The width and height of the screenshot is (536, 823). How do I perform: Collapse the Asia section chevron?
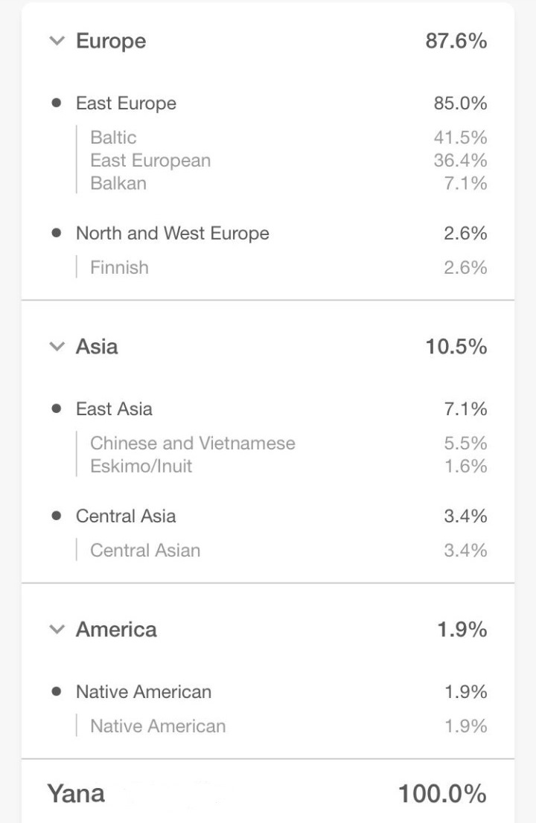click(57, 347)
